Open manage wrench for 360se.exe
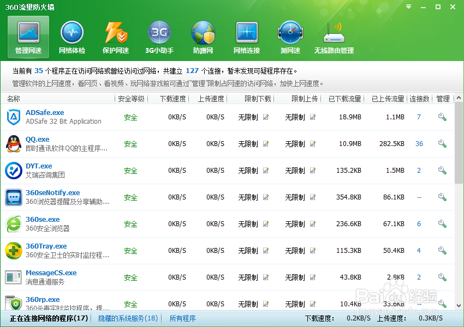 (x=442, y=224)
